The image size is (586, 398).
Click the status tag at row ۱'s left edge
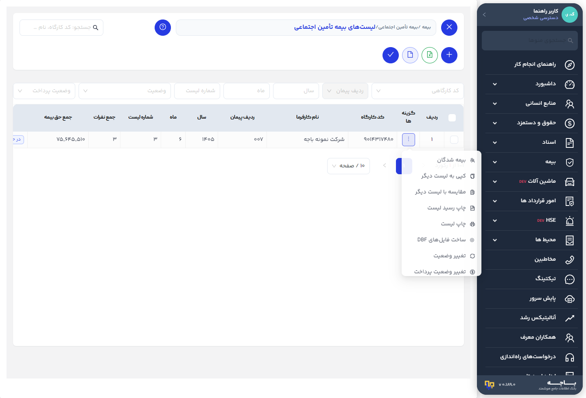[x=18, y=139]
